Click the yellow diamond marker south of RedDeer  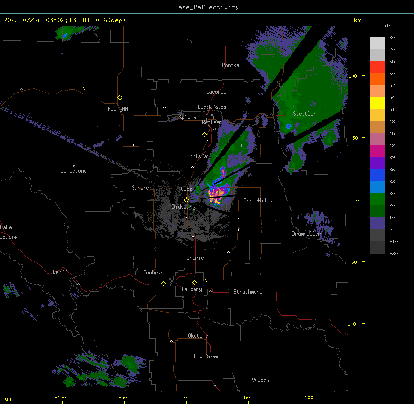(x=204, y=135)
